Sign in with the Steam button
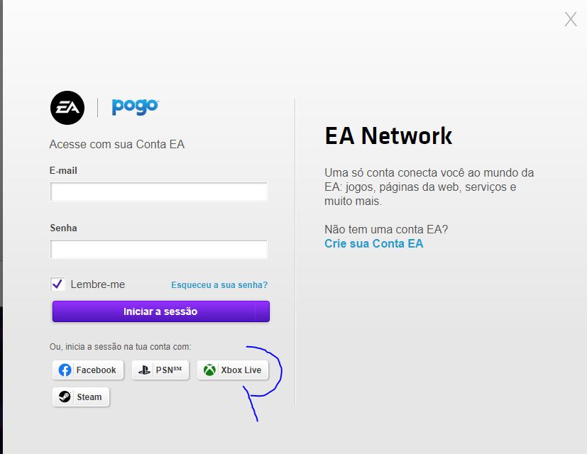The width and height of the screenshot is (587, 454). [x=81, y=397]
